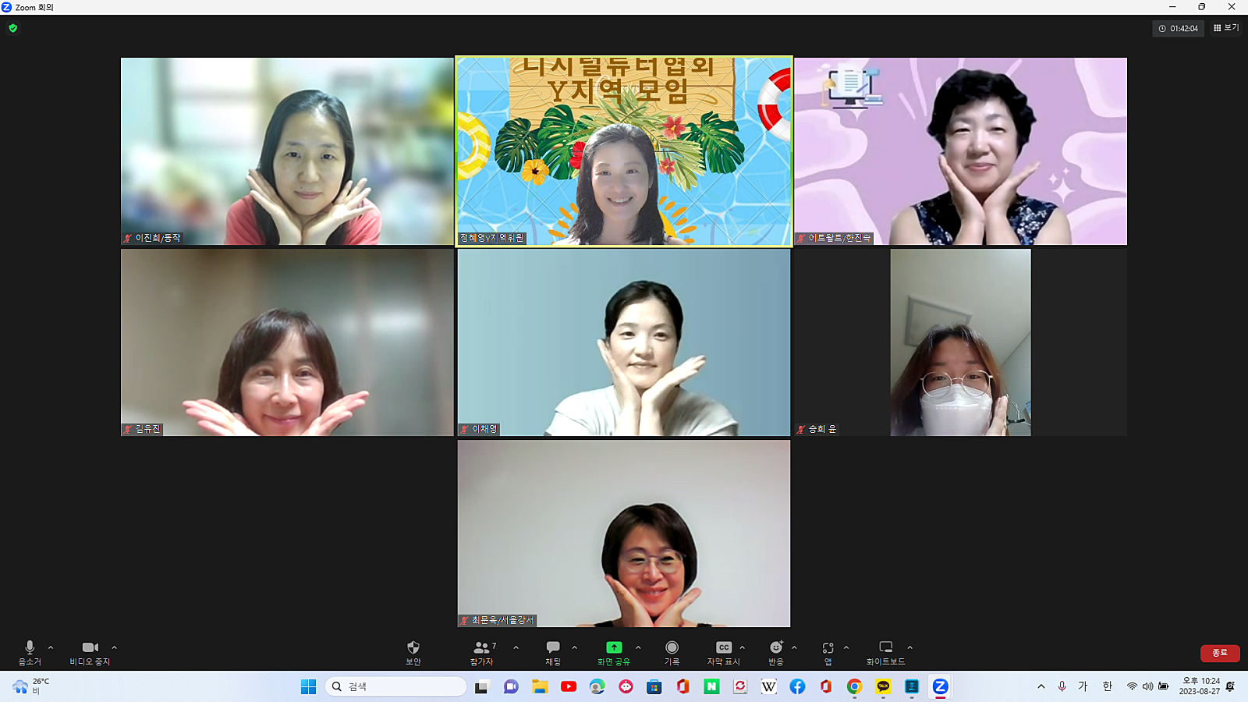This screenshot has height=702, width=1248.
Task: Click the 검색 taskbar search box
Action: tap(396, 686)
